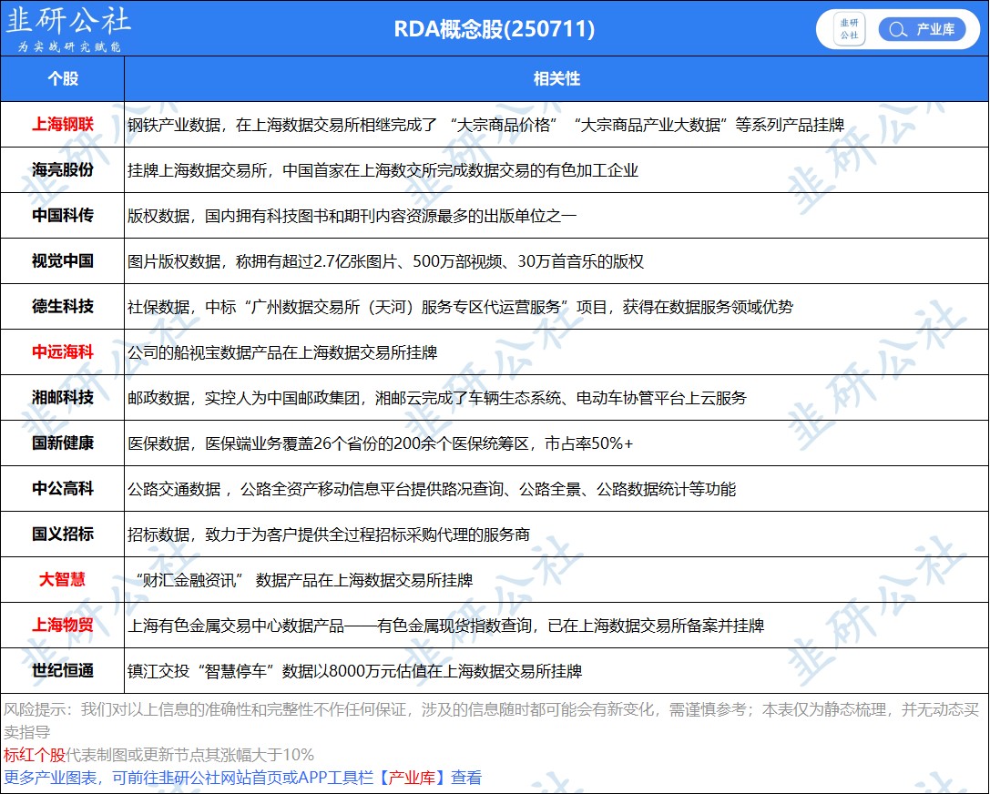
Task: Click the 相关性 column header
Action: click(556, 79)
